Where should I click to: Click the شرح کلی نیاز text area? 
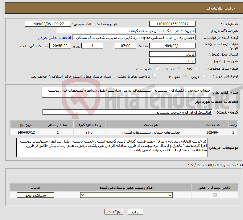(x=126, y=92)
